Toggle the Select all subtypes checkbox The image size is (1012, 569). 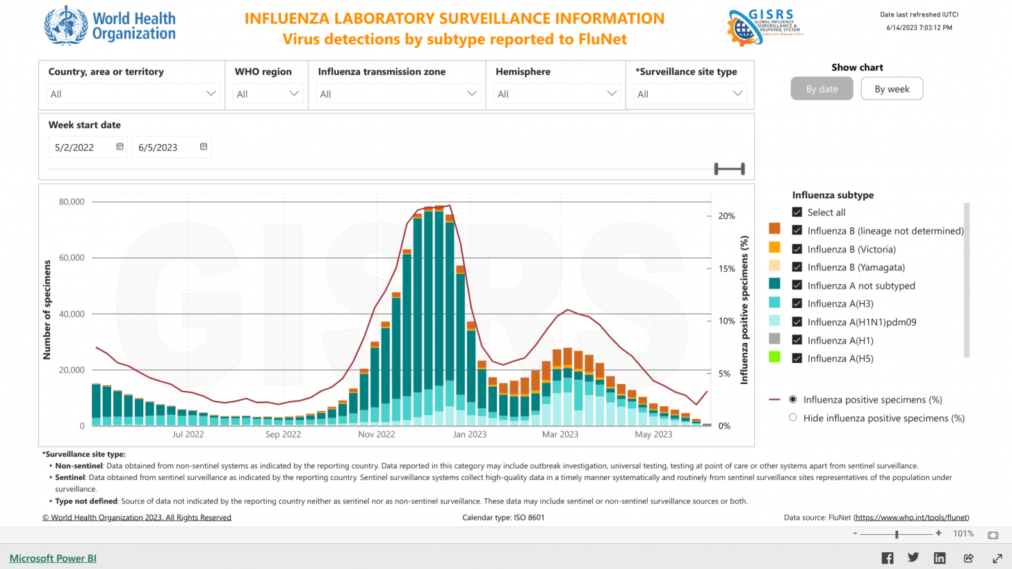[797, 212]
